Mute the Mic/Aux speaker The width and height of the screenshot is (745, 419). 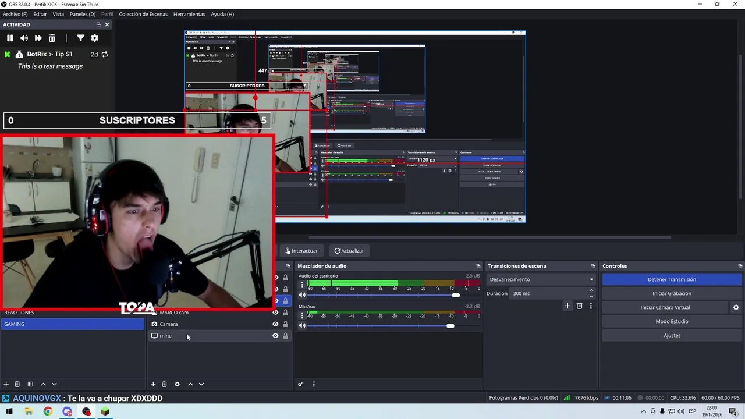302,326
